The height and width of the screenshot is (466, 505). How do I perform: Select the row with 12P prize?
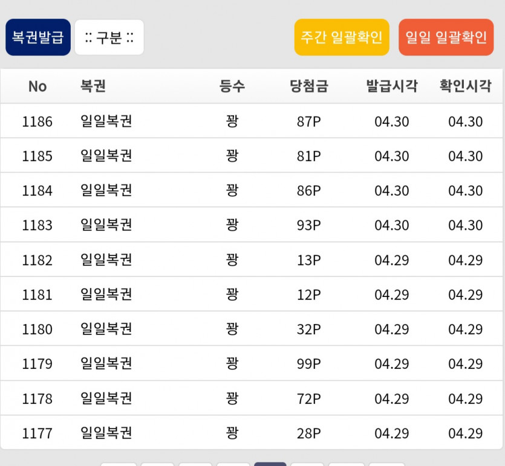(x=252, y=294)
